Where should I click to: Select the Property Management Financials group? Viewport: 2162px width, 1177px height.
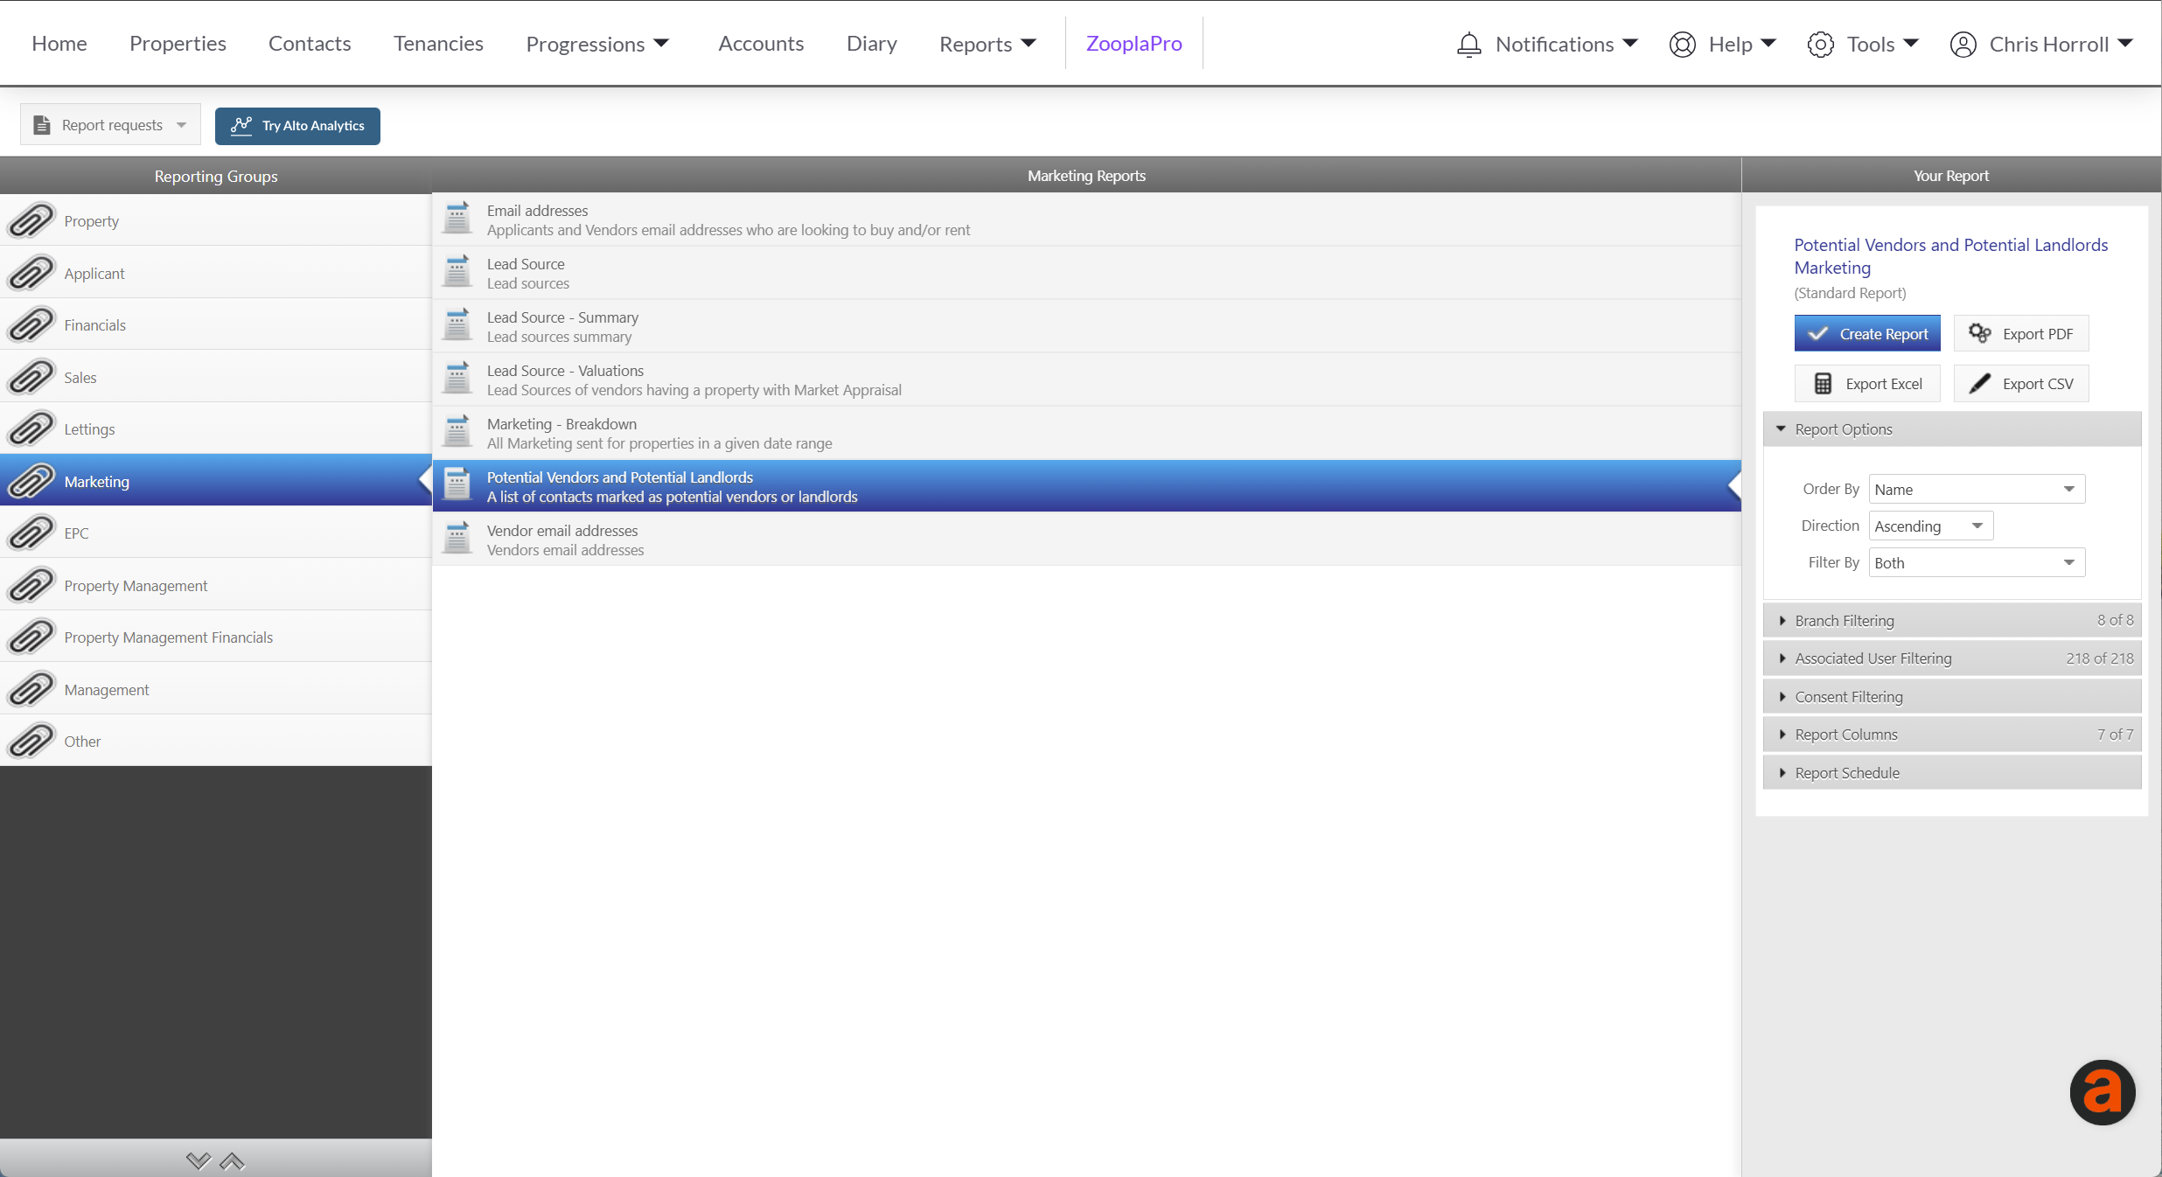pos(216,637)
